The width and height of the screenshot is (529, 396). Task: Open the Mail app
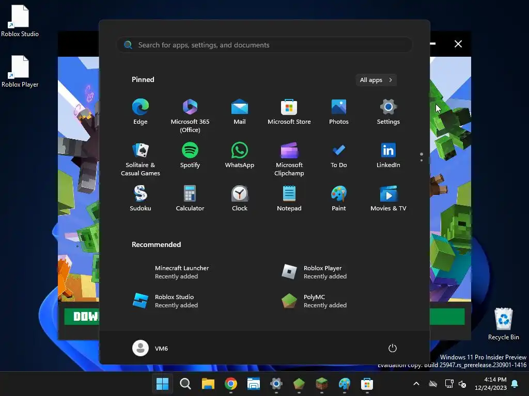pos(240,112)
